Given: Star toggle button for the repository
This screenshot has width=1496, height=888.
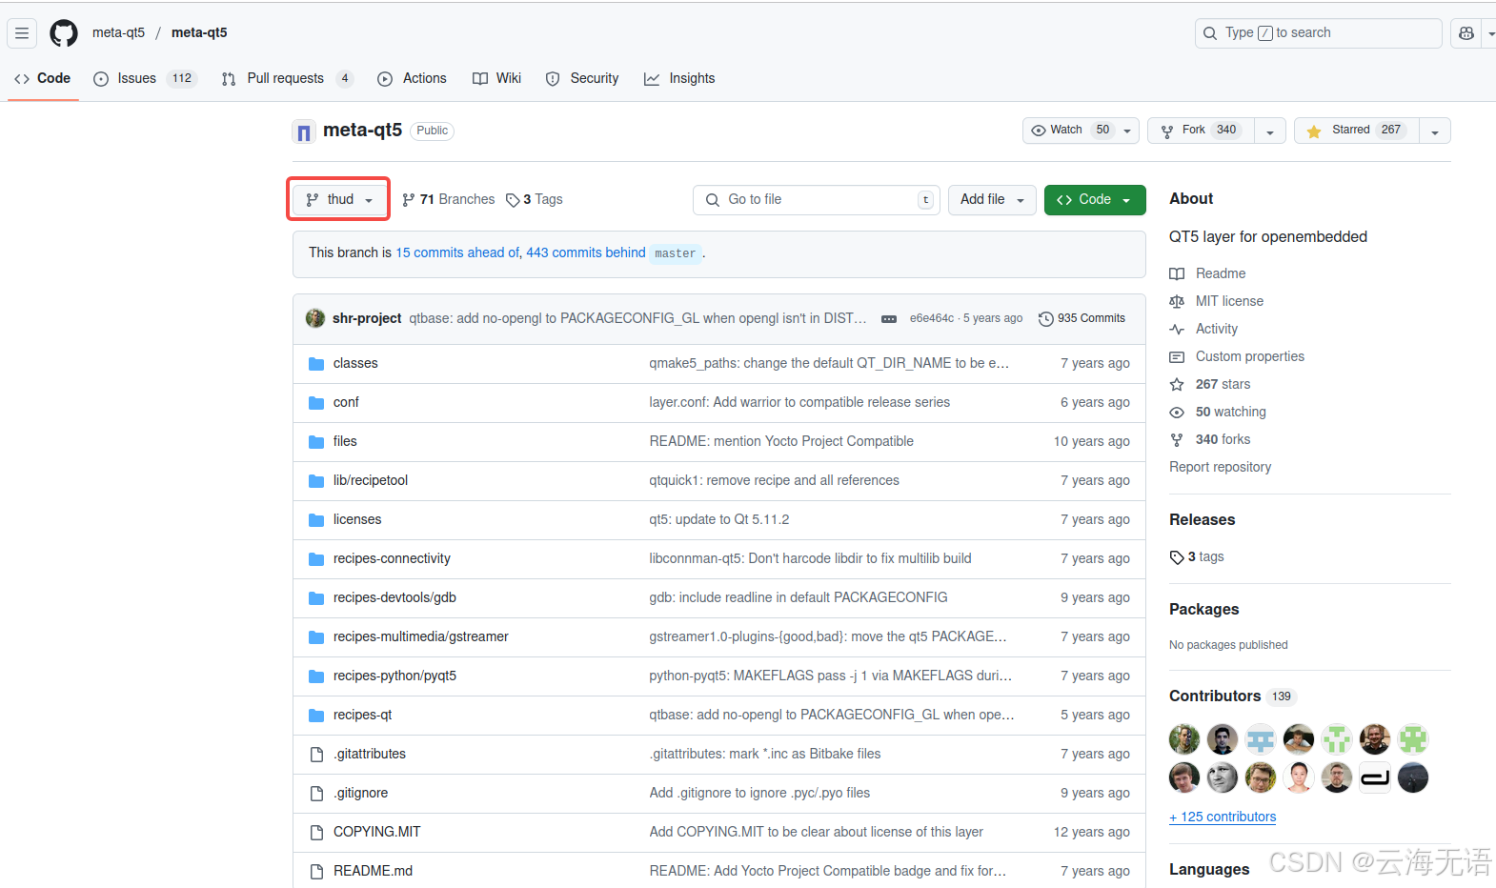Looking at the screenshot, I should pyautogui.click(x=1357, y=131).
